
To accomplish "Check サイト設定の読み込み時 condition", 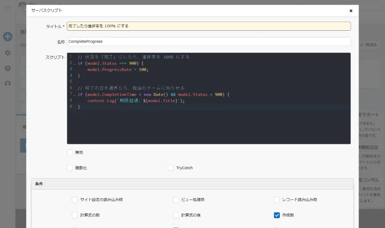I will [75, 199].
